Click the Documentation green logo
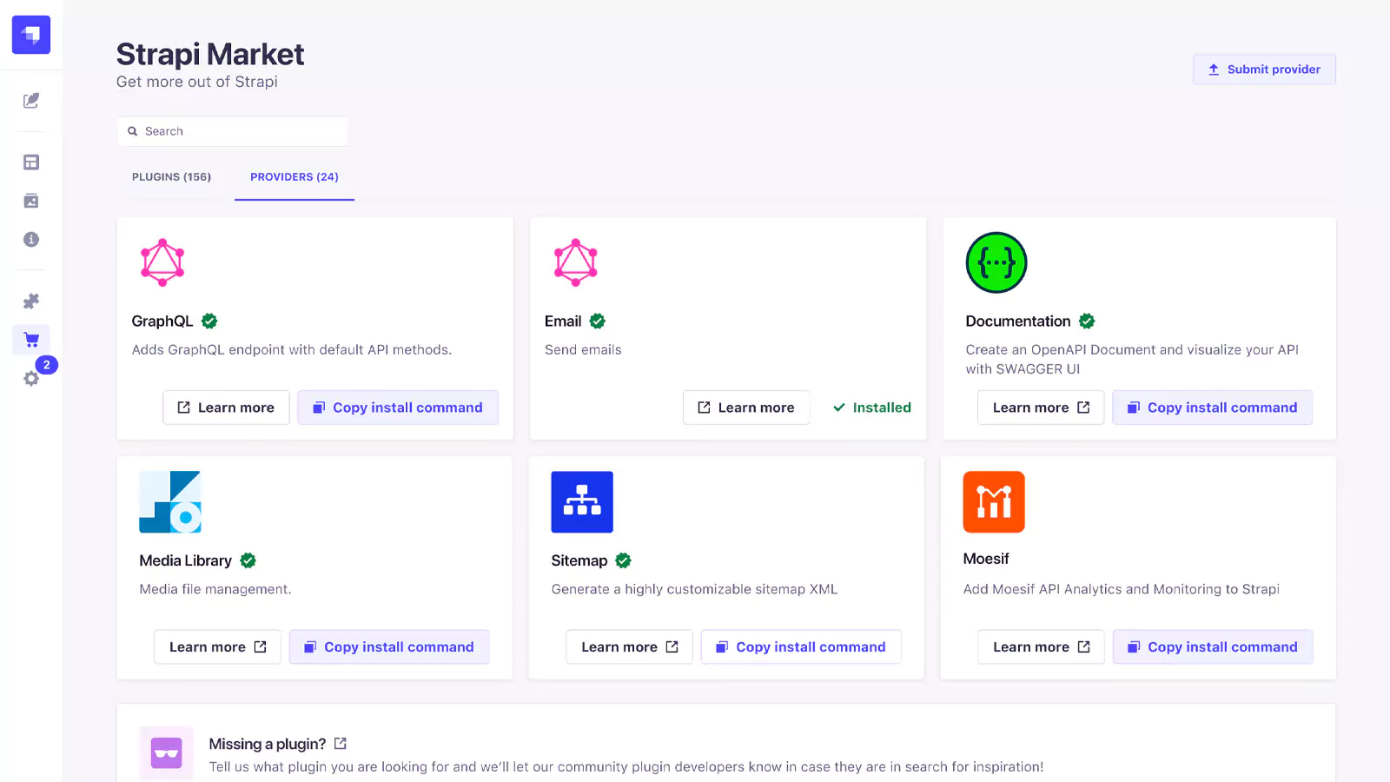Image resolution: width=1390 pixels, height=782 pixels. (996, 262)
